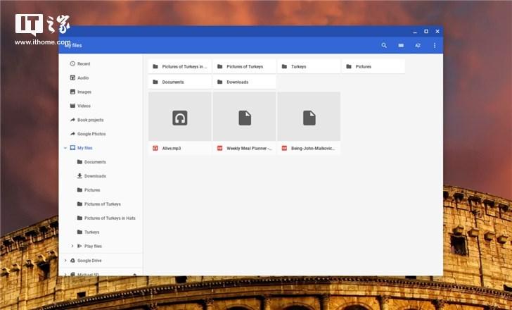512x310 pixels.
Task: Close the Files window
Action: (x=437, y=32)
